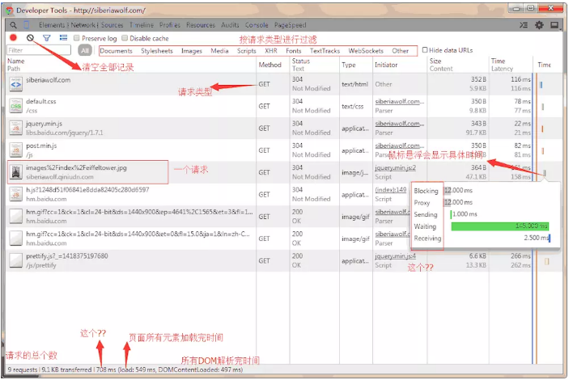Image resolution: width=573 pixels, height=380 pixels.
Task: Tick Hide data URLs checkbox
Action: [426, 50]
